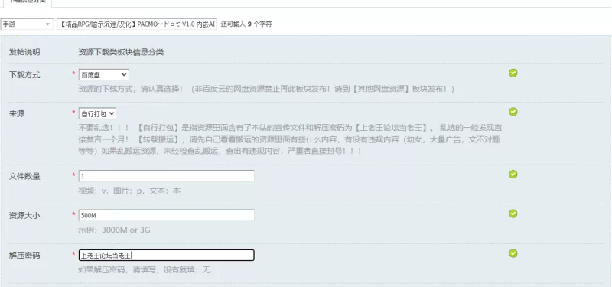The image size is (612, 287).
Task: Open the 下载方式 百度盘 dropdown
Action: (103, 74)
